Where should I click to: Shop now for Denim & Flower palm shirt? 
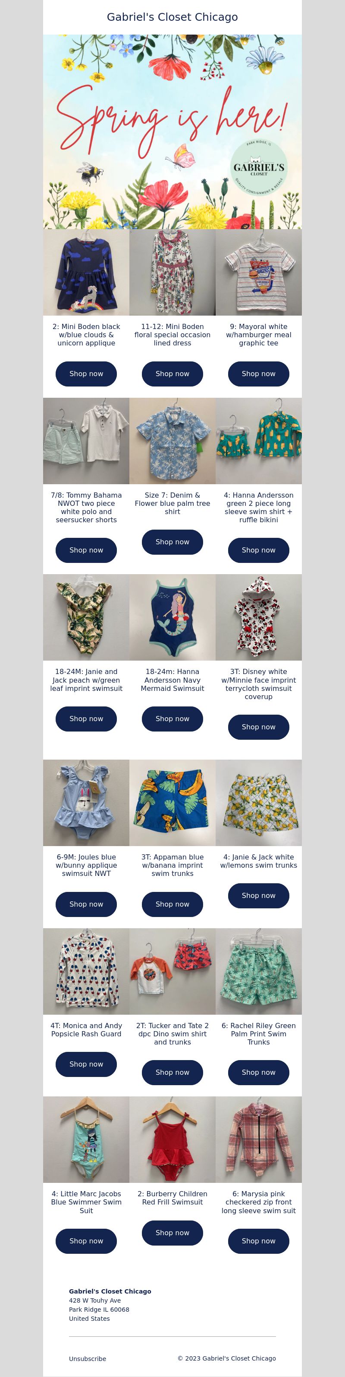point(172,542)
